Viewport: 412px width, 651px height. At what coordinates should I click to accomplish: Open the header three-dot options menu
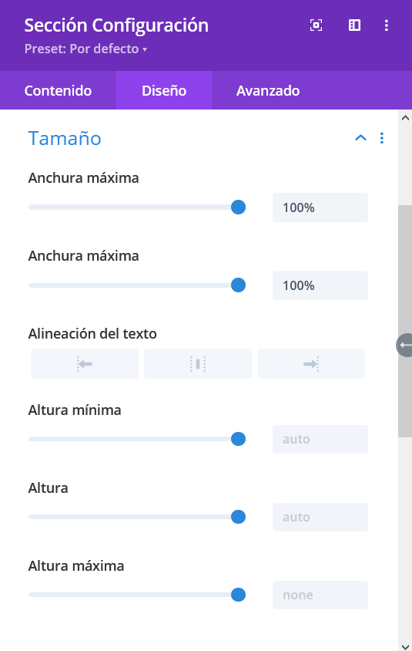tap(387, 25)
